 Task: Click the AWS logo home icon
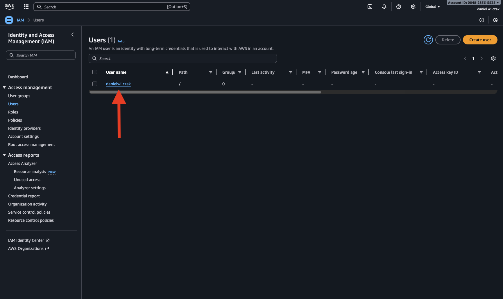(x=9, y=7)
